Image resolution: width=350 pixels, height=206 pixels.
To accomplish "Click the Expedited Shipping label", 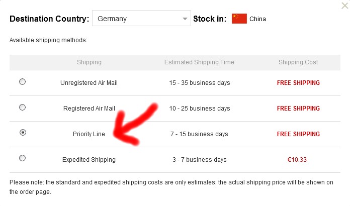I will [89, 160].
